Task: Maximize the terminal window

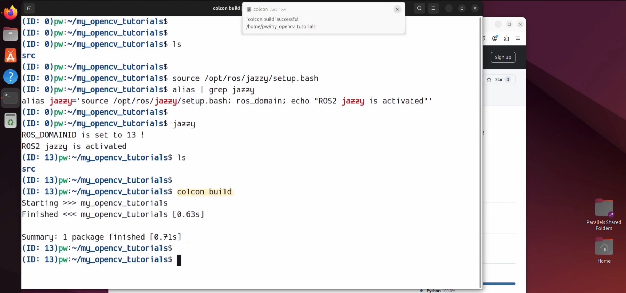Action: (462, 8)
